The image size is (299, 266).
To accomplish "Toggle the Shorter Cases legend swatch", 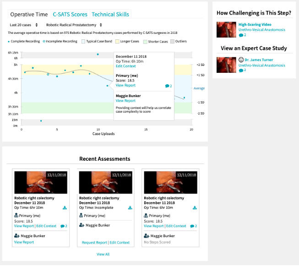I will [x=145, y=42].
